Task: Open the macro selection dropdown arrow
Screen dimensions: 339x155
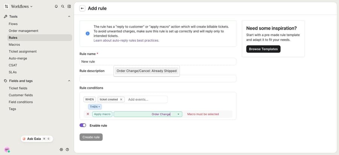Action: click(x=179, y=114)
